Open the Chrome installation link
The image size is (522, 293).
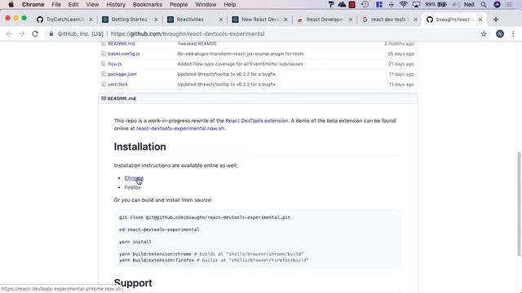click(134, 178)
